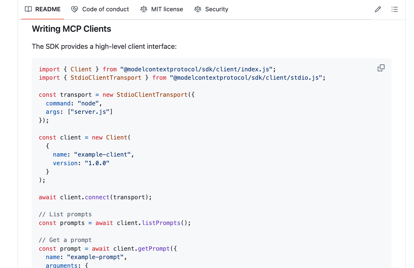The width and height of the screenshot is (414, 268).
Task: Click the getPrompt function name in code
Action: point(154,248)
